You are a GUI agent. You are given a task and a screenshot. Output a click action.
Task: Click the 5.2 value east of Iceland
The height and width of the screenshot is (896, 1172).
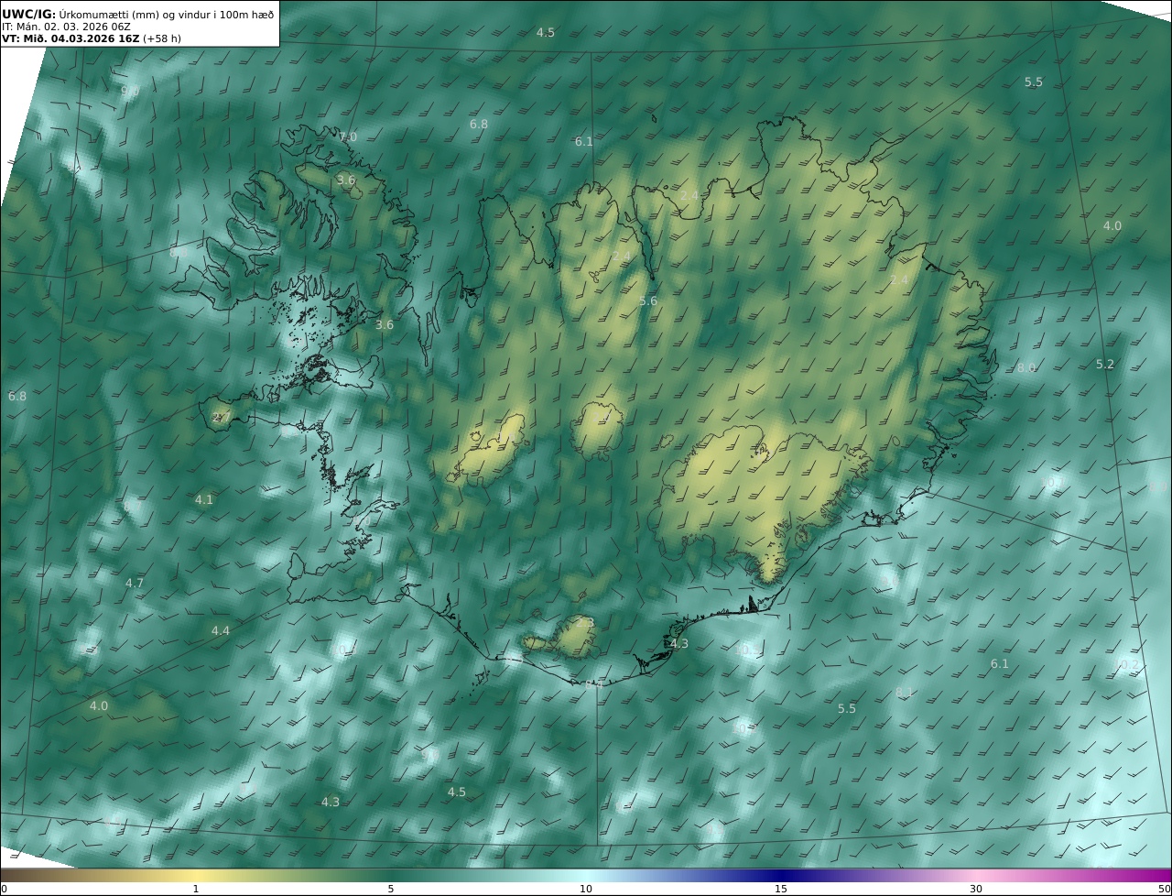[1105, 365]
